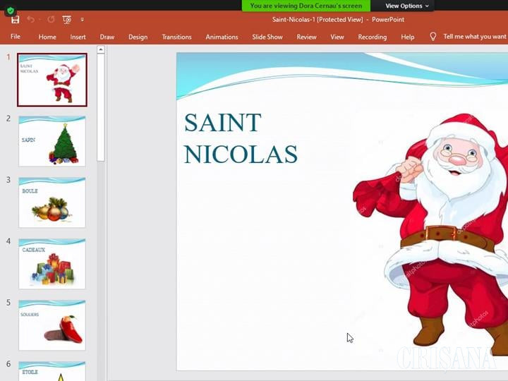Go to the Animations tab

[x=222, y=37]
